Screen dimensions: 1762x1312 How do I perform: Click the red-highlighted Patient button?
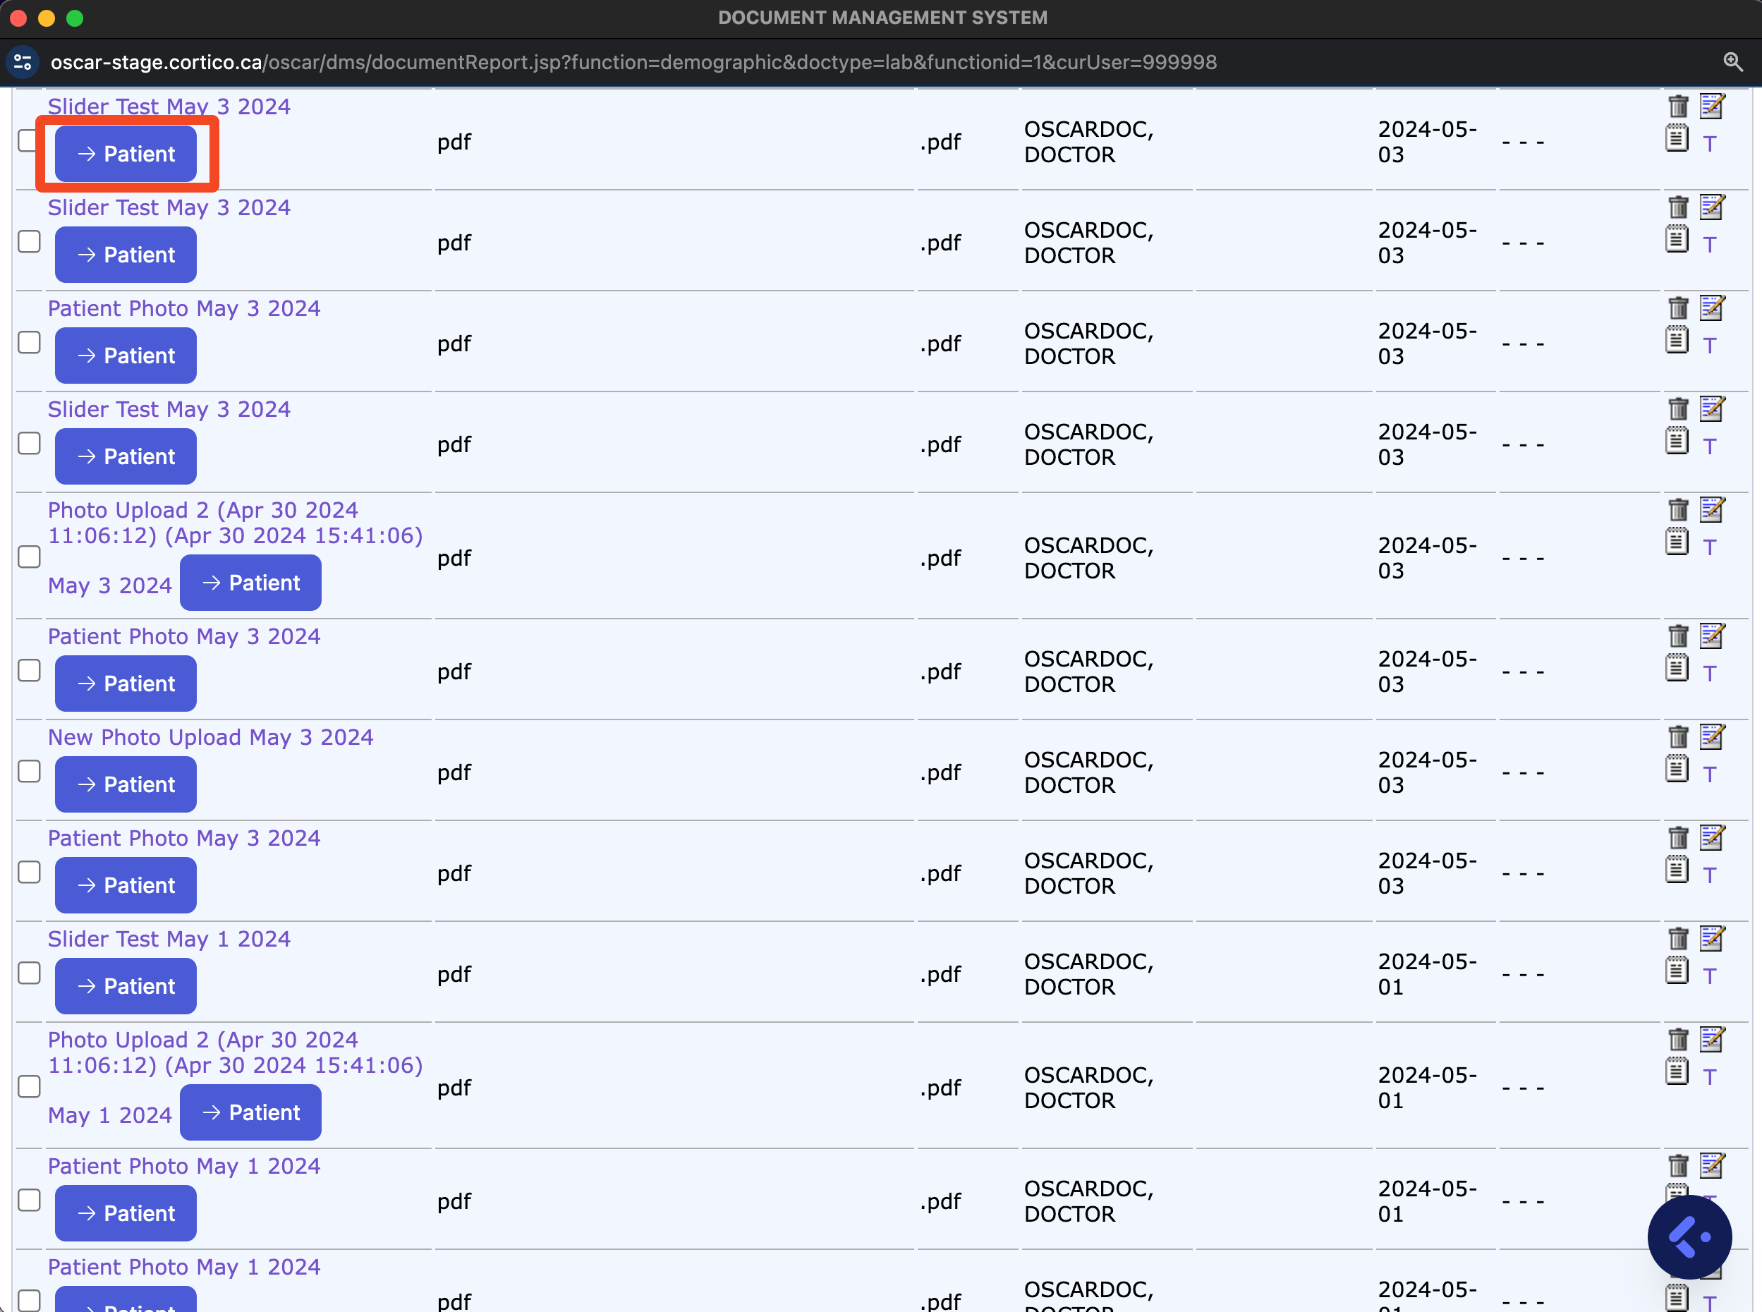126,154
